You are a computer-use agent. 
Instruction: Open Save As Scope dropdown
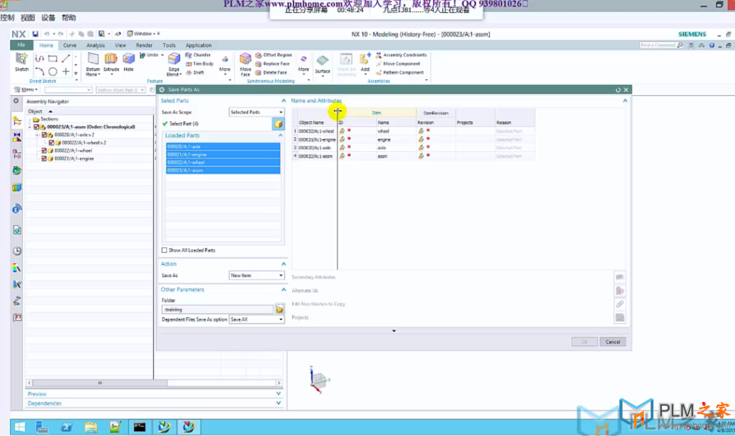click(257, 112)
